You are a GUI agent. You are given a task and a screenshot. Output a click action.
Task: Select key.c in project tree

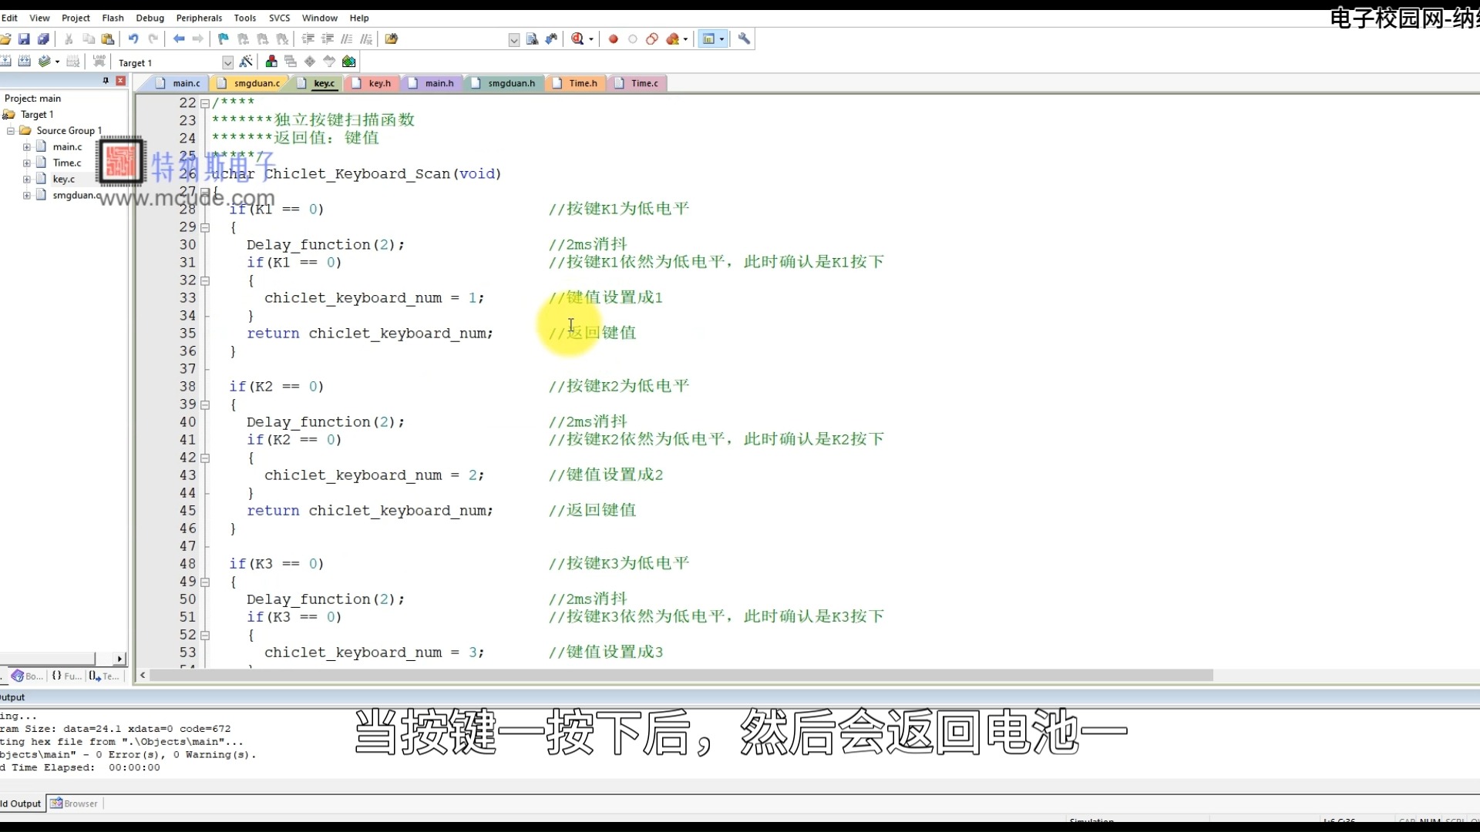click(x=63, y=179)
